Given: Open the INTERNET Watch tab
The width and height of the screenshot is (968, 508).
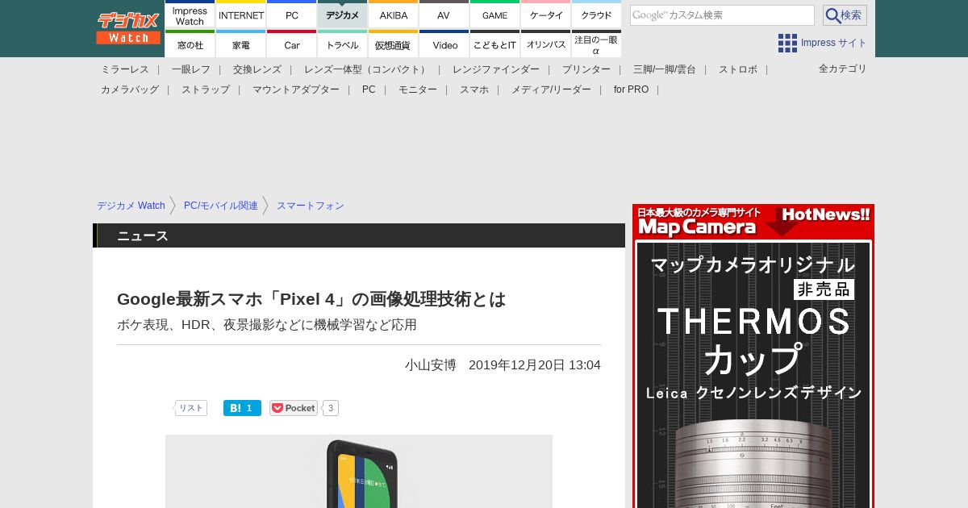Looking at the screenshot, I should (241, 15).
